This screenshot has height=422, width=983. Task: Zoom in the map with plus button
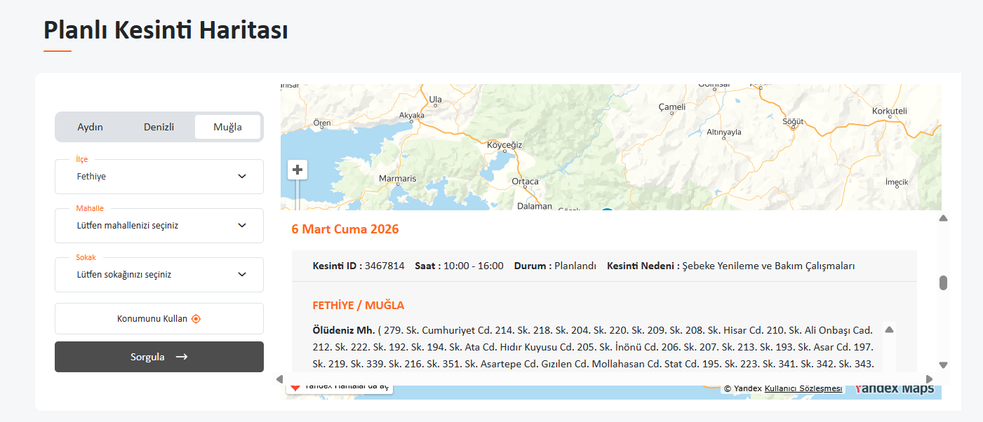[297, 170]
